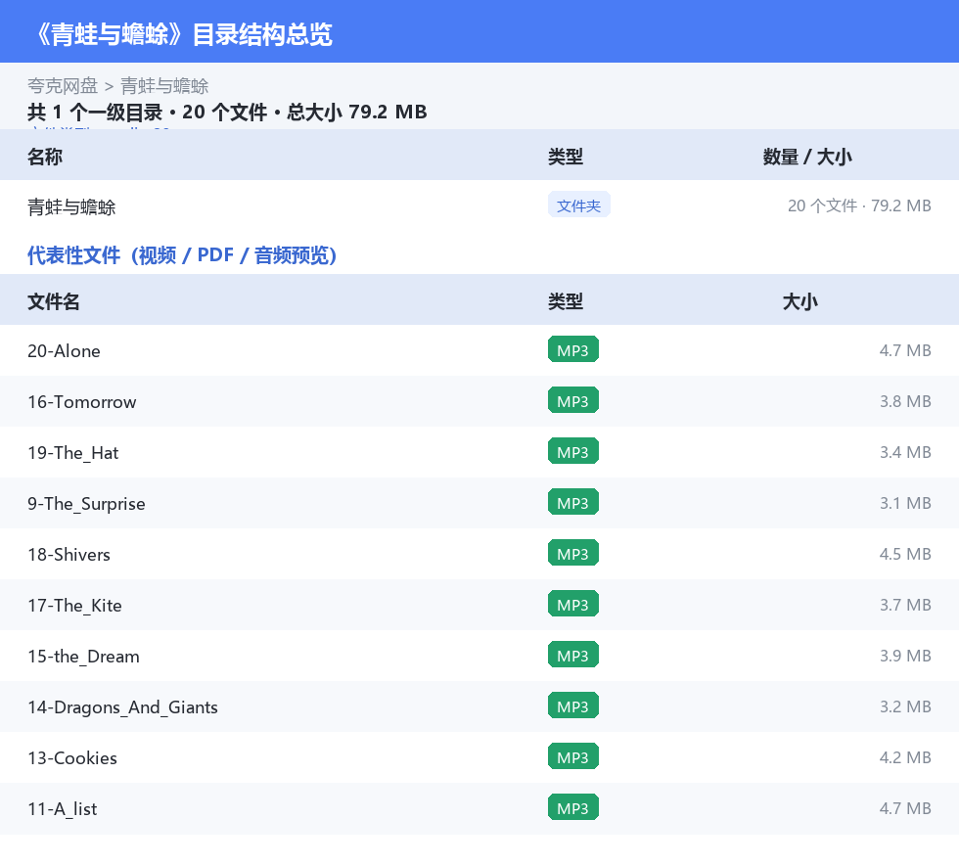Select the 20 个文件 · 79.2 MB cell
The height and width of the screenshot is (865, 959).
tap(859, 205)
